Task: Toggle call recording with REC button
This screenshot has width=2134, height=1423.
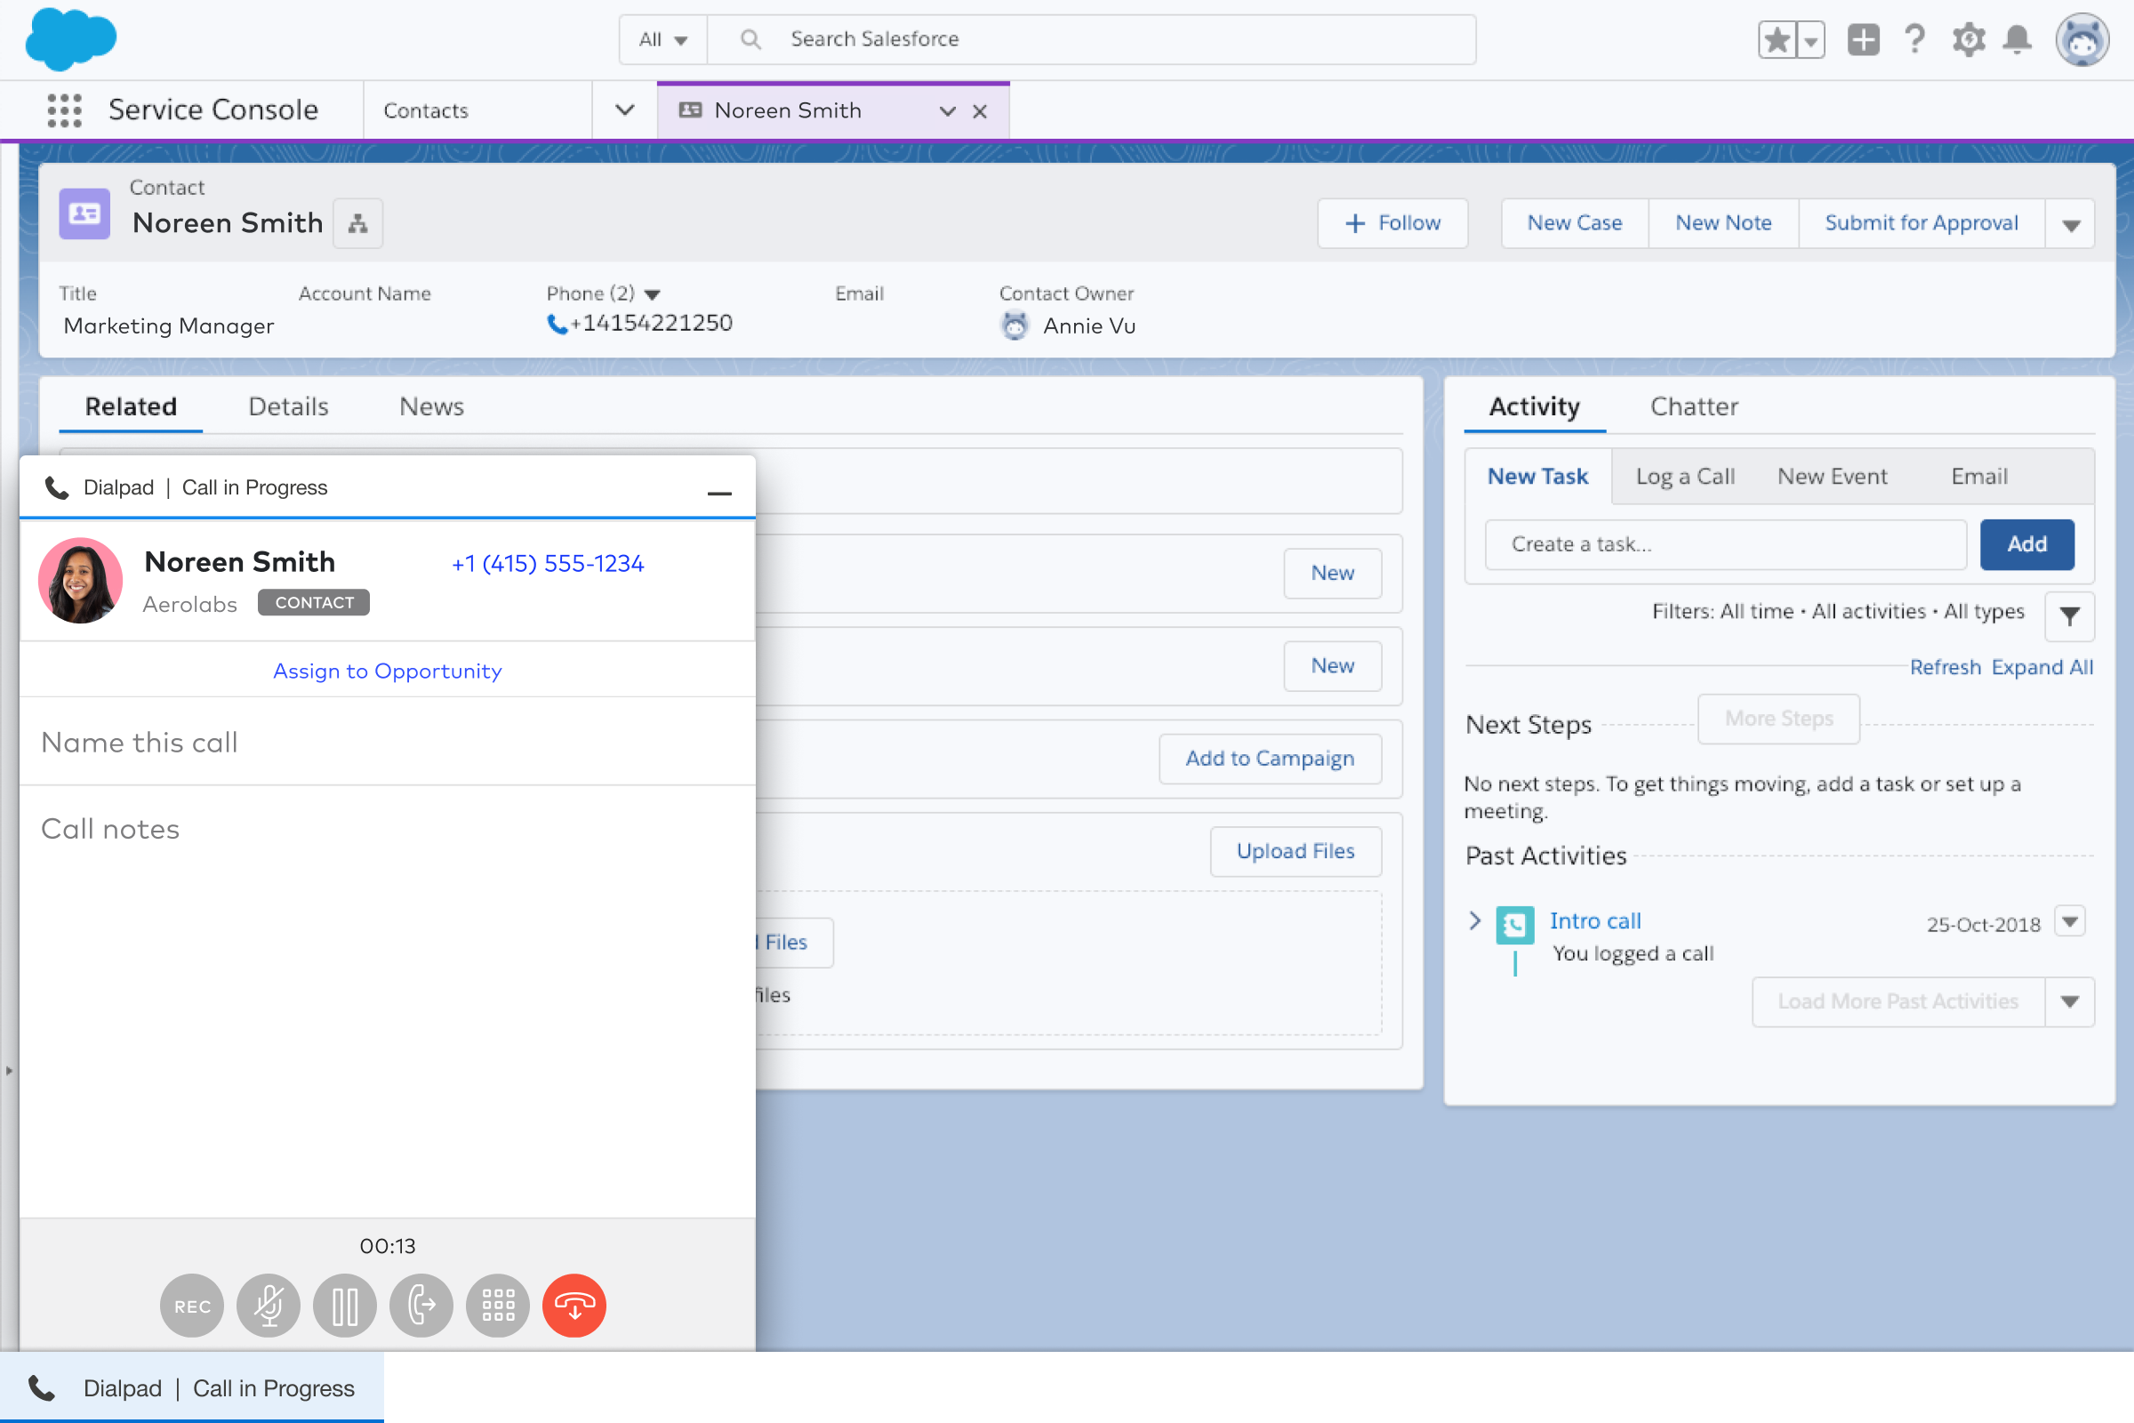Action: 192,1306
